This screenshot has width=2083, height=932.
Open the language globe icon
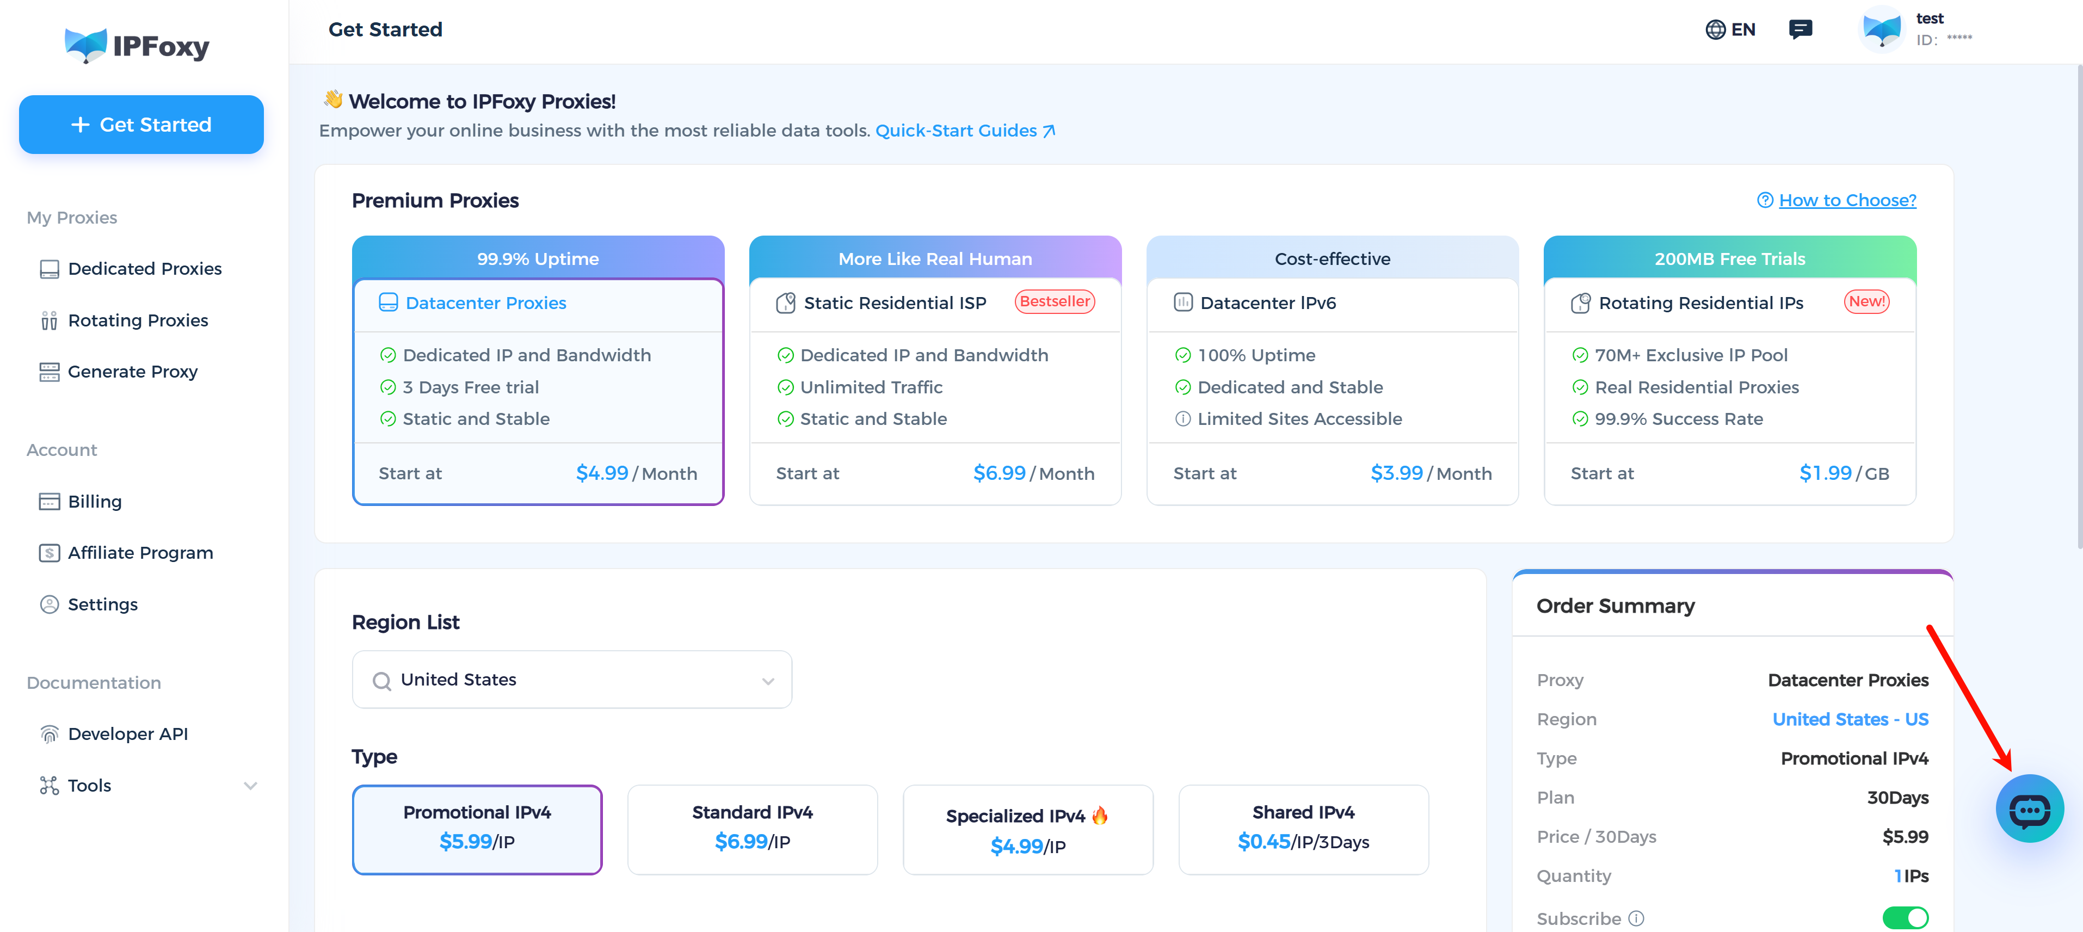[x=1715, y=30]
